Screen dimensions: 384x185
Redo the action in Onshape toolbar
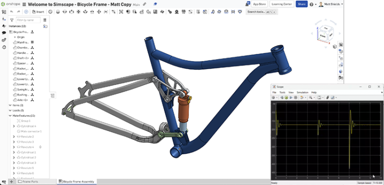click(x=18, y=11)
